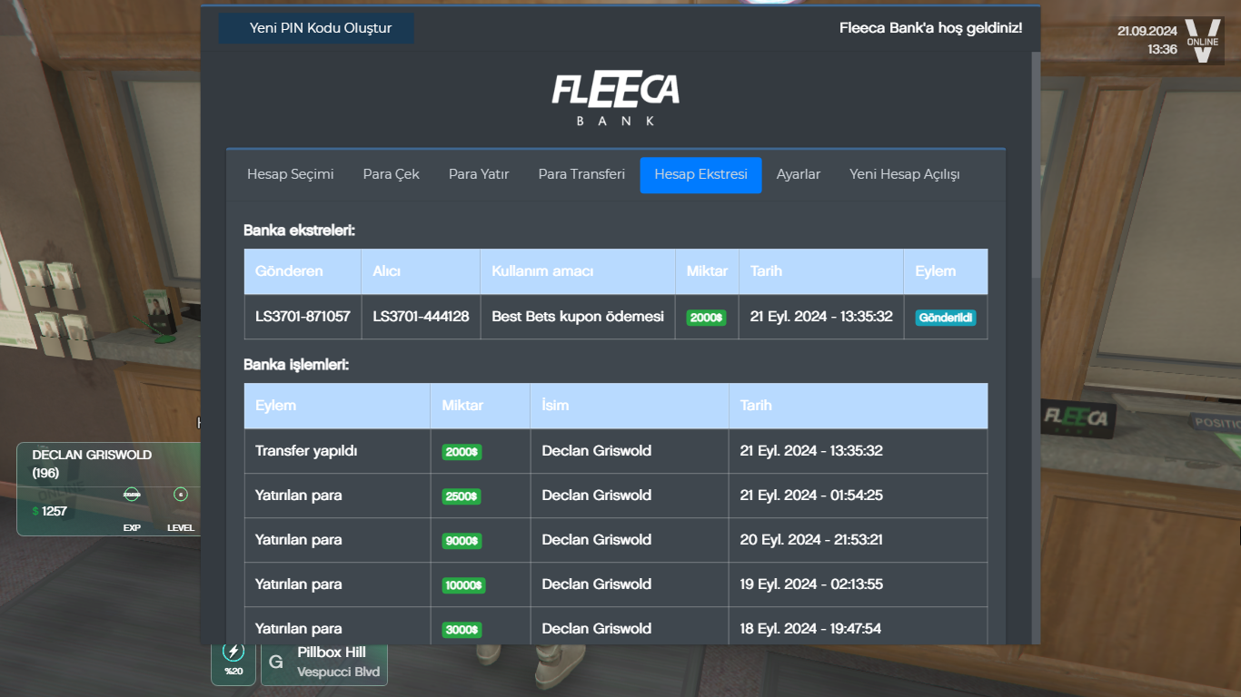
Task: Click the GTA Online V logo
Action: pyautogui.click(x=1202, y=41)
